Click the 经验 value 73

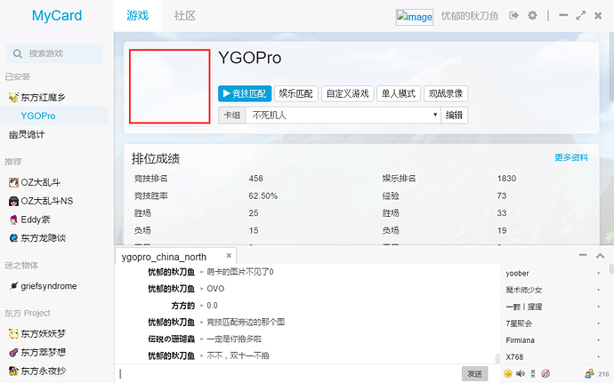pyautogui.click(x=502, y=196)
